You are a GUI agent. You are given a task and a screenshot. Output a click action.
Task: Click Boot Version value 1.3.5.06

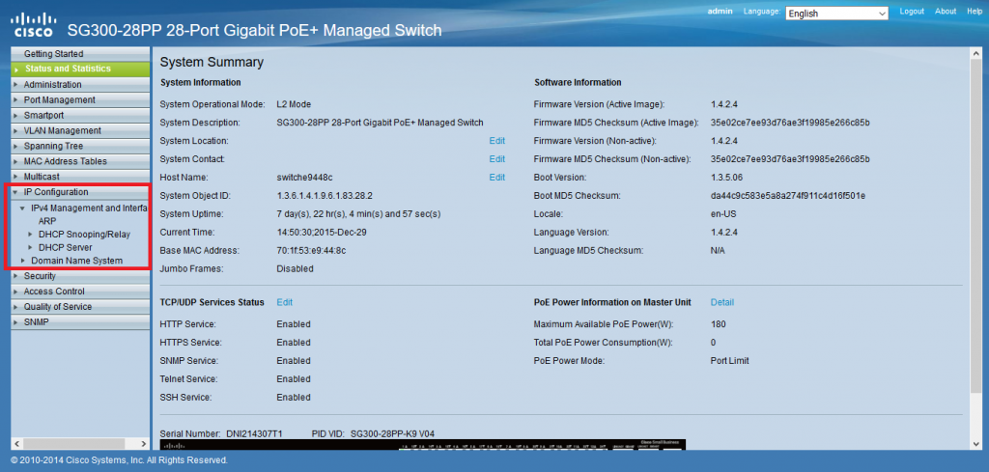coord(726,177)
